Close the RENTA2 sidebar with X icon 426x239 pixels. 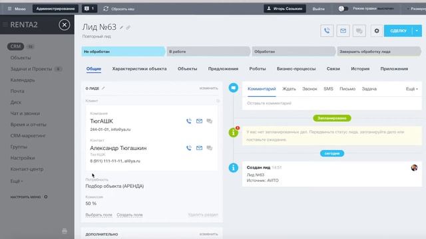coord(65,25)
